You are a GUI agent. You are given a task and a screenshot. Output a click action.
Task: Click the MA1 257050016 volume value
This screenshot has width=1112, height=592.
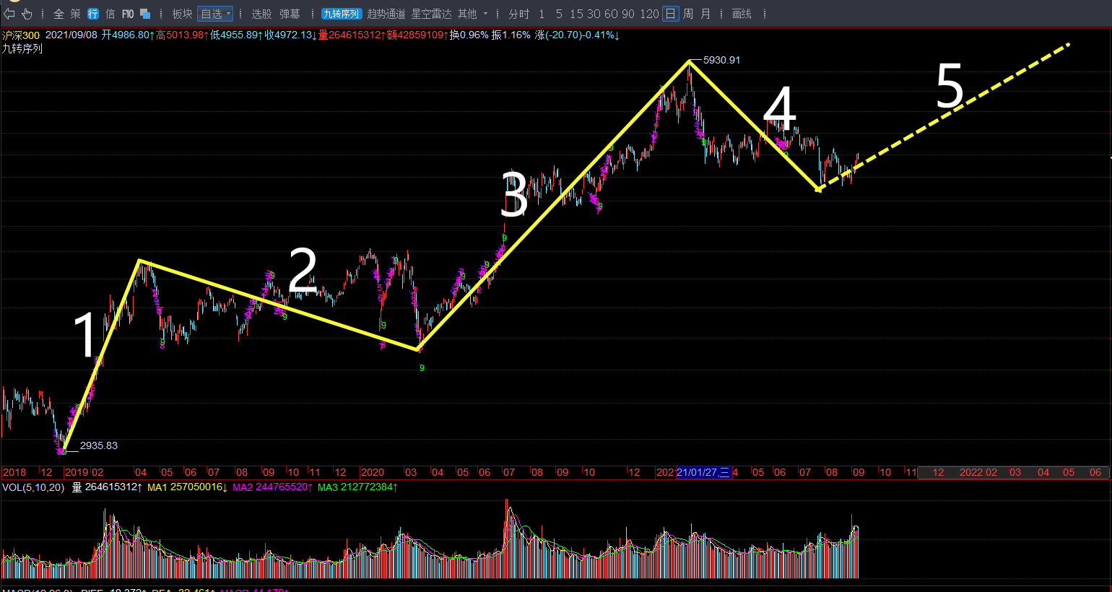click(187, 487)
